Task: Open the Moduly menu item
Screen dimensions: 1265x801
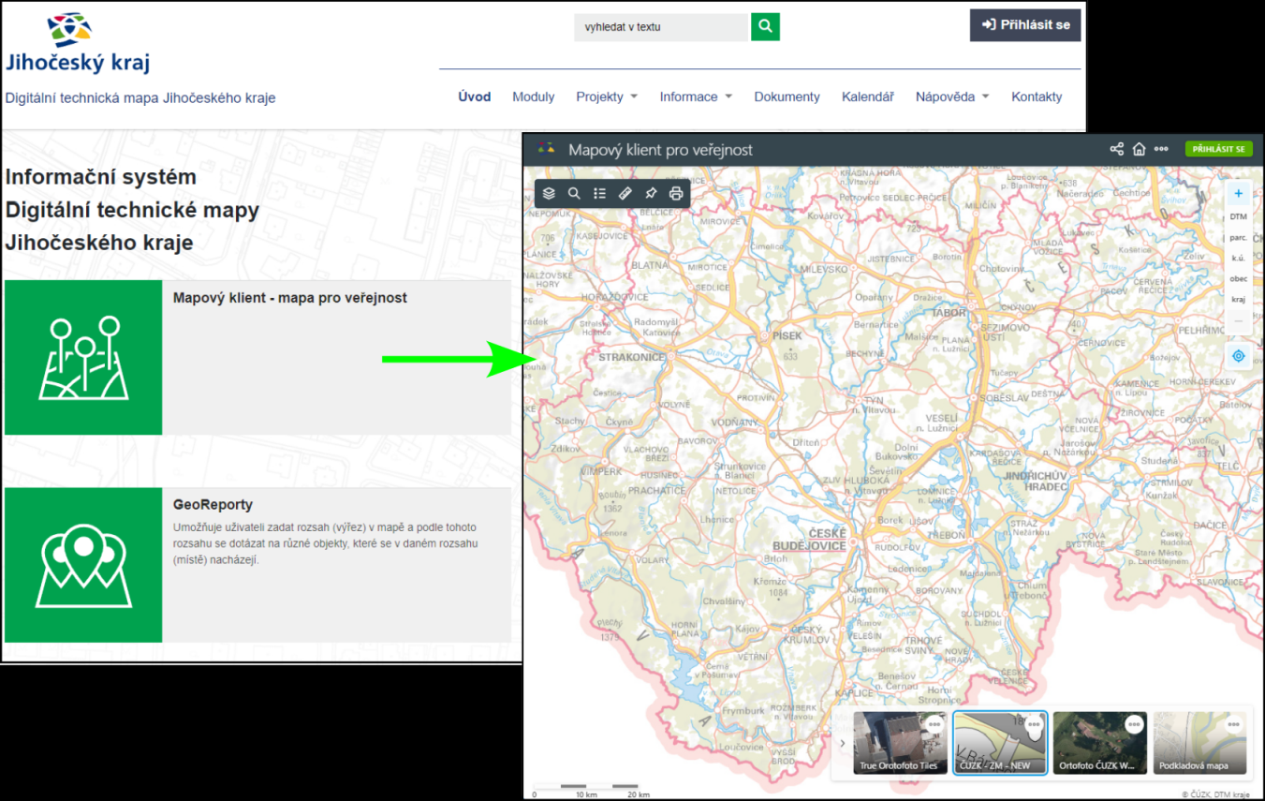Action: click(x=533, y=96)
